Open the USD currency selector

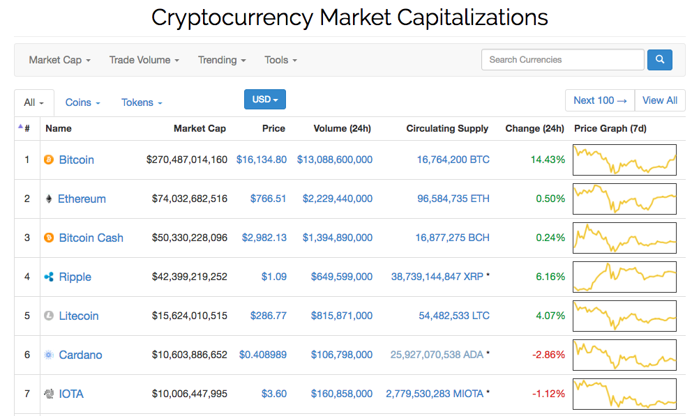tap(265, 99)
